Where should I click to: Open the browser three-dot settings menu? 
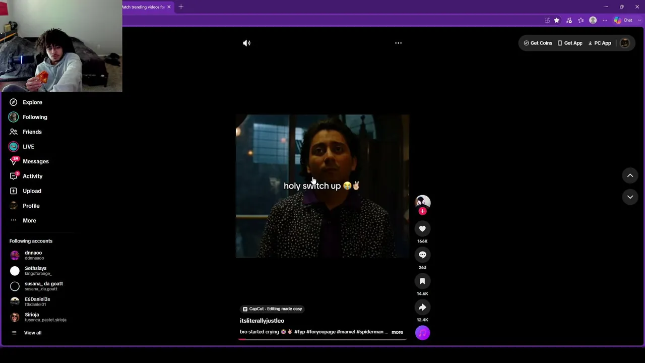tap(605, 20)
